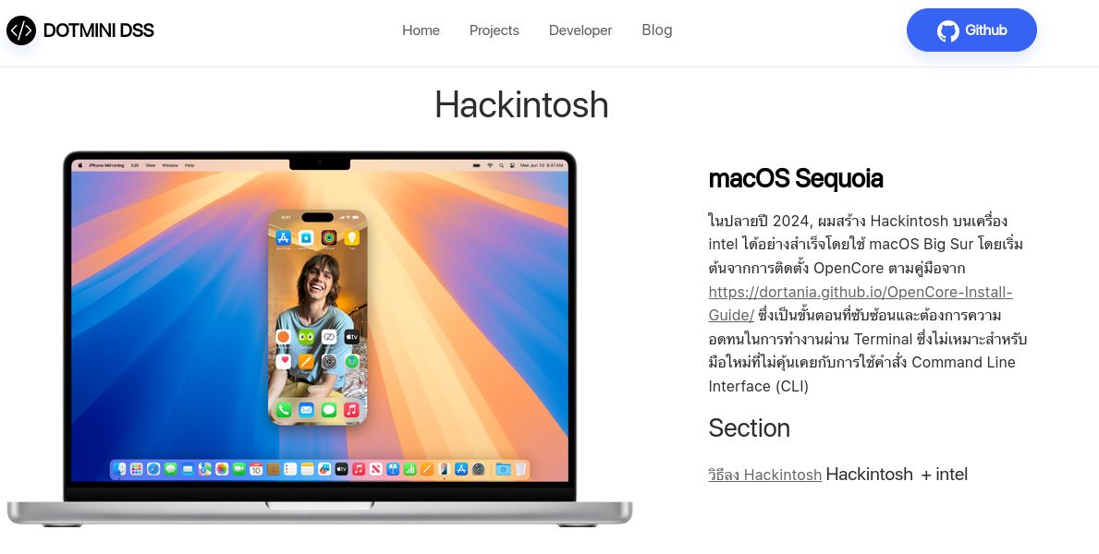Follow the วิธีลง Hackintosh link
The height and width of the screenshot is (554, 1099).
(x=764, y=475)
